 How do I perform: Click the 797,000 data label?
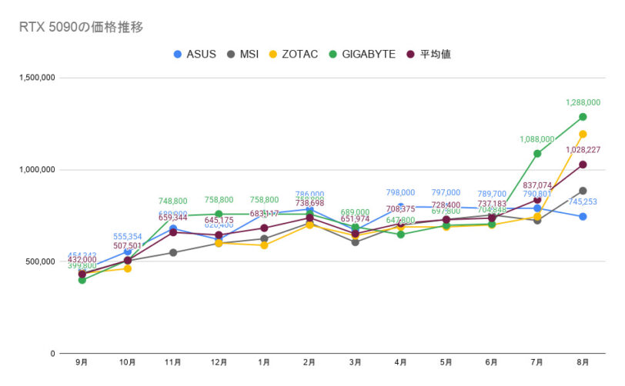click(446, 192)
